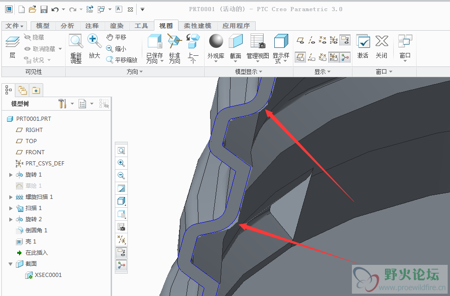Switch to the Analysis (分析) tab

coord(67,26)
